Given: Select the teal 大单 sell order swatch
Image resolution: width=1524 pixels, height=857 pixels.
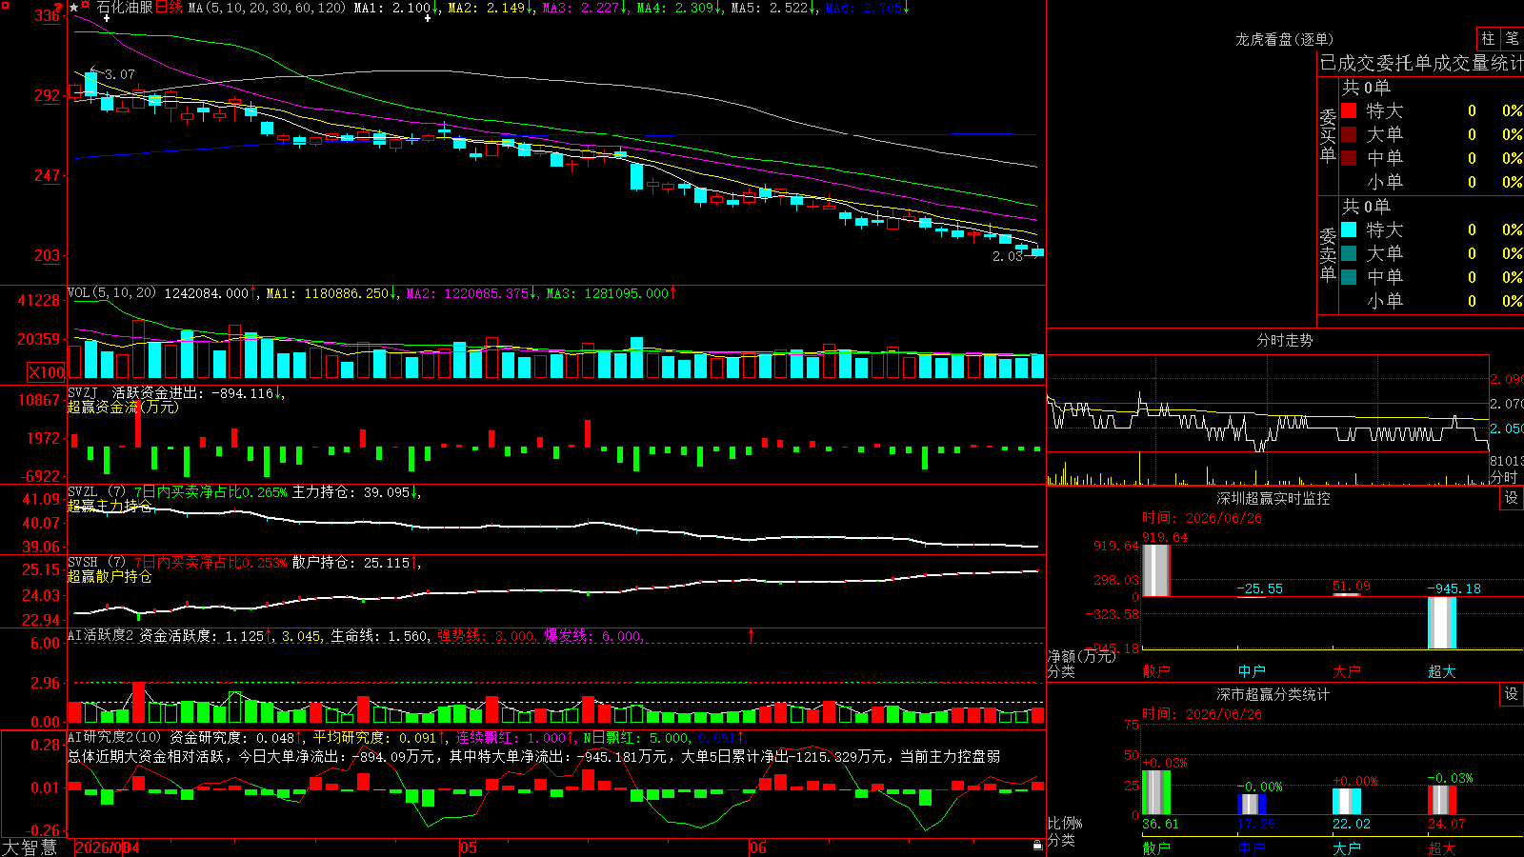Looking at the screenshot, I should click(x=1349, y=253).
